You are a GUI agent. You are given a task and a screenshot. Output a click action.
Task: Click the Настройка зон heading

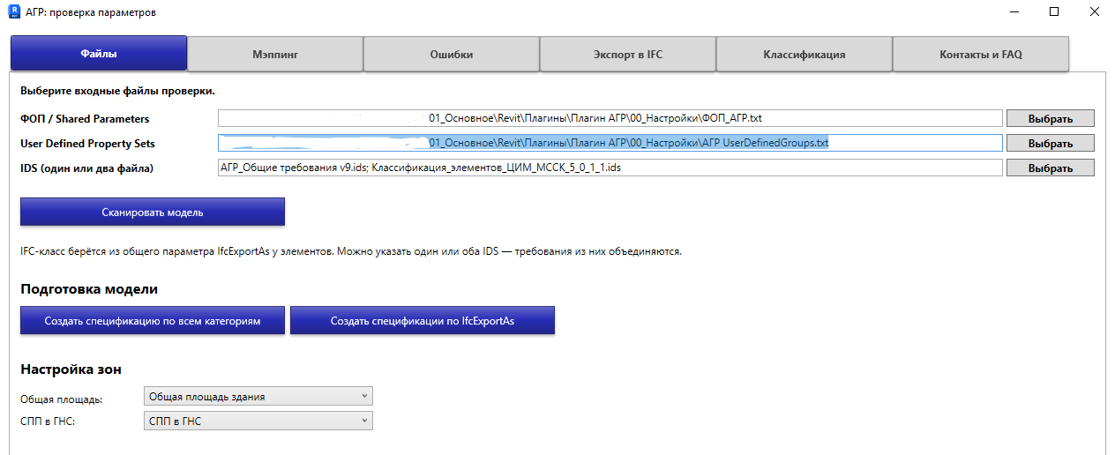coord(71,369)
